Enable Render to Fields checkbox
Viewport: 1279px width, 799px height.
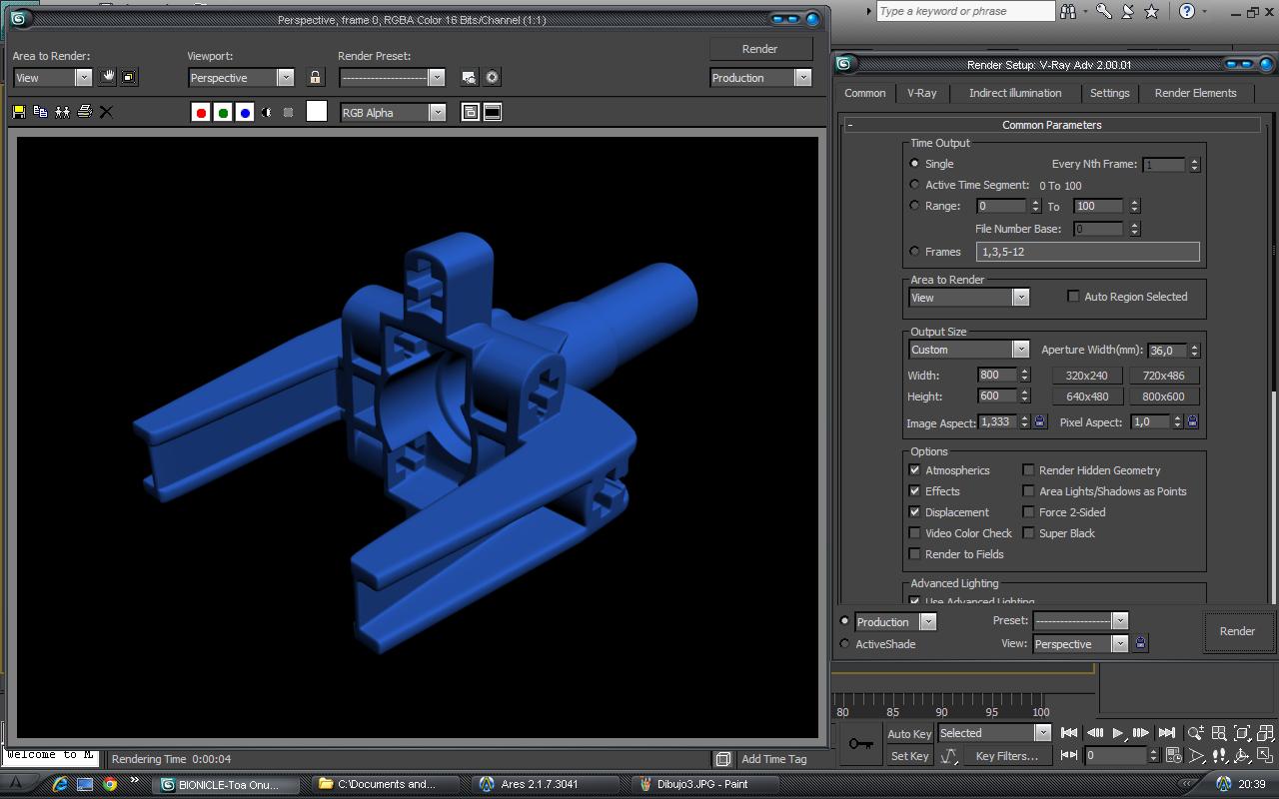914,553
